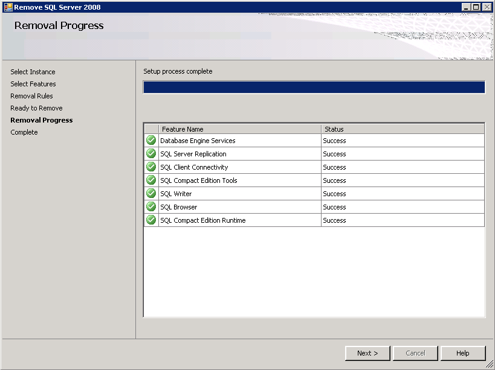Click the check icon for SQL Compact Edition Runtime

[x=151, y=220]
